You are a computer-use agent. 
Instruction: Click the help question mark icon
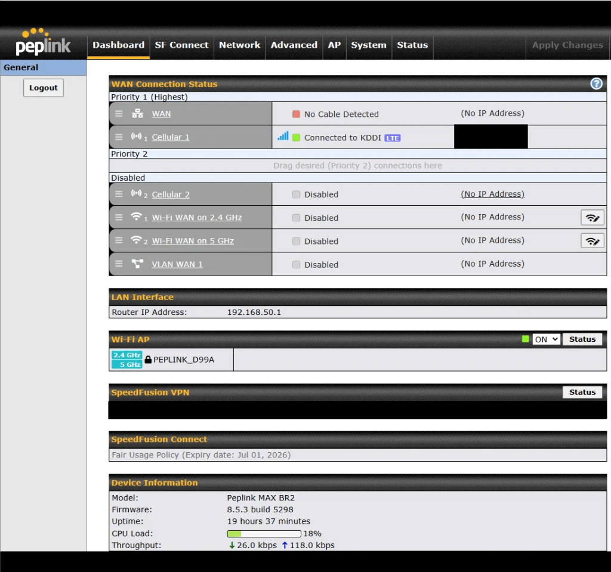[x=596, y=84]
